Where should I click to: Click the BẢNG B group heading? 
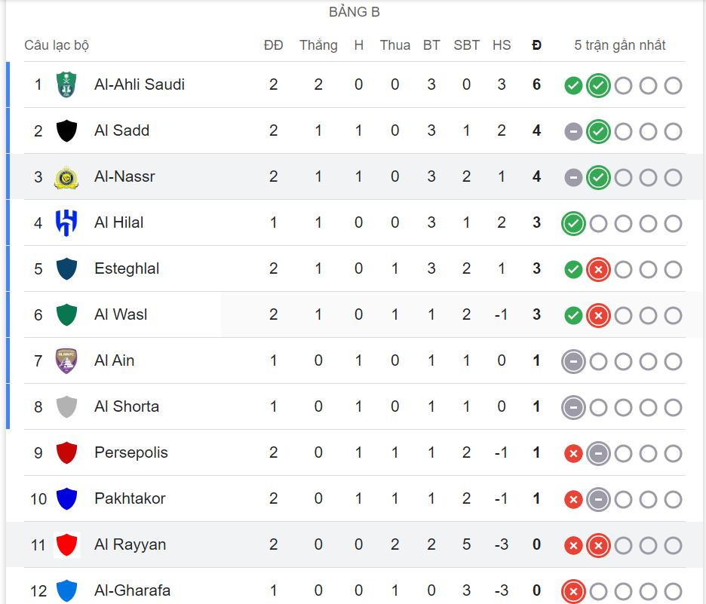355,12
